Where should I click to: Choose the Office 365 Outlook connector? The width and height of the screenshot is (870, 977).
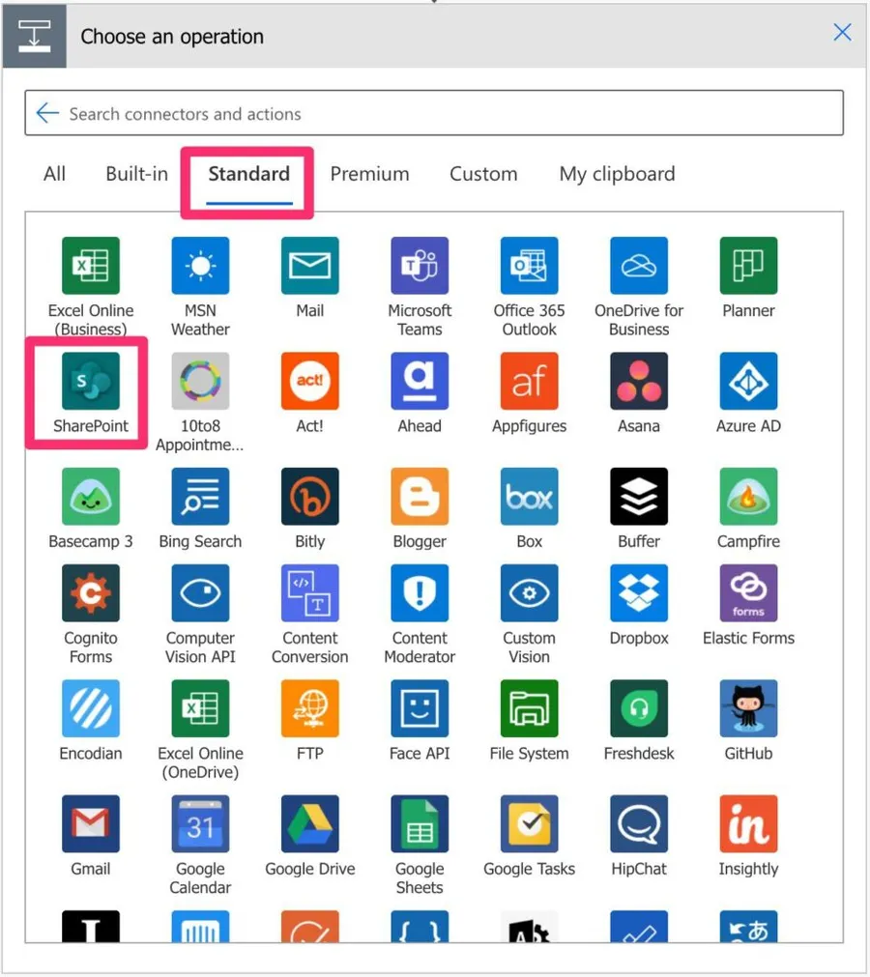(x=529, y=266)
